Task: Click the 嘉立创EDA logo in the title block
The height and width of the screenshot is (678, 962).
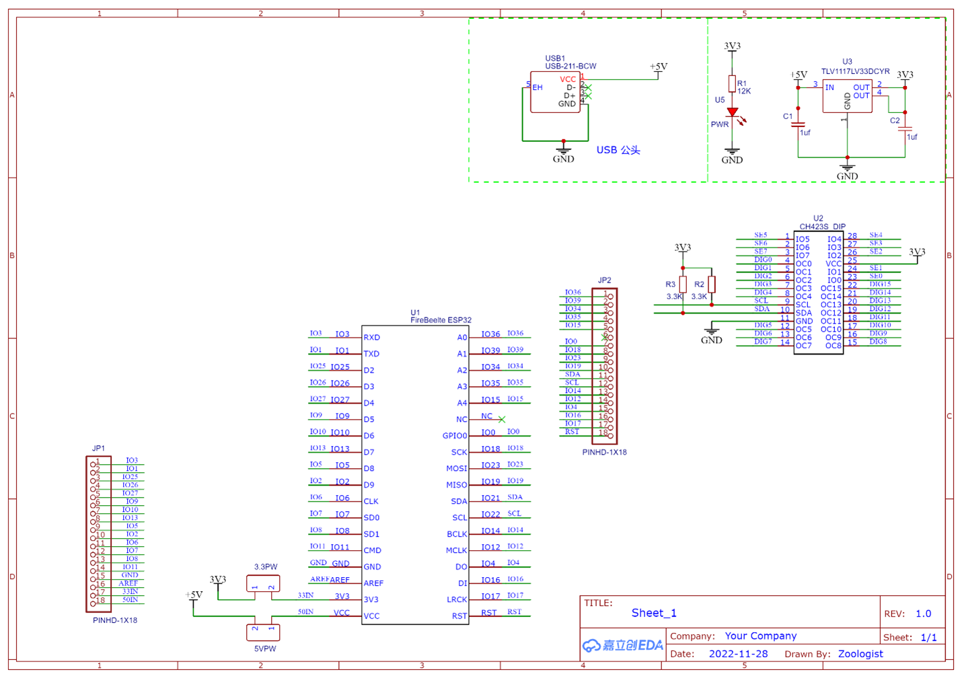Action: [623, 646]
